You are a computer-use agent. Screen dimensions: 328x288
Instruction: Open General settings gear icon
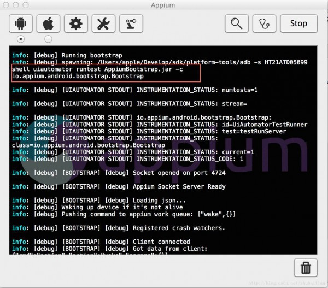[x=76, y=23]
